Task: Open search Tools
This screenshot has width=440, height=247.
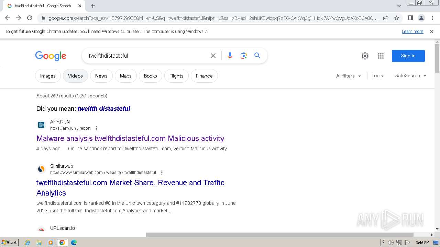Action: (x=377, y=75)
